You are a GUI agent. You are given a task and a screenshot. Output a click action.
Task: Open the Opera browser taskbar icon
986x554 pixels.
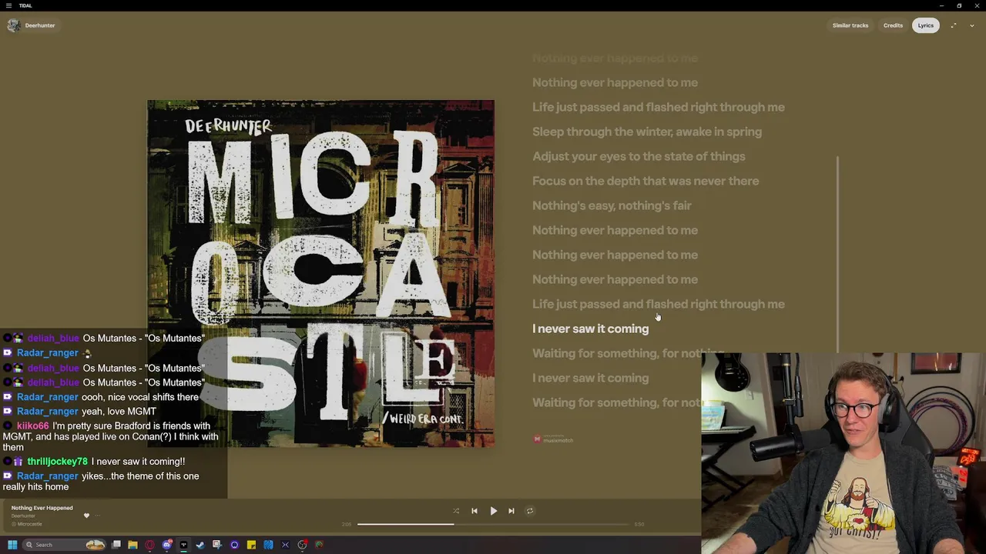[149, 545]
